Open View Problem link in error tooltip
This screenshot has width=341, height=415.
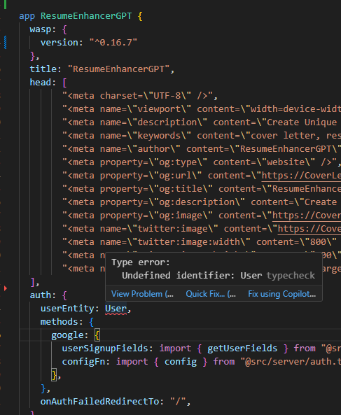142,294
